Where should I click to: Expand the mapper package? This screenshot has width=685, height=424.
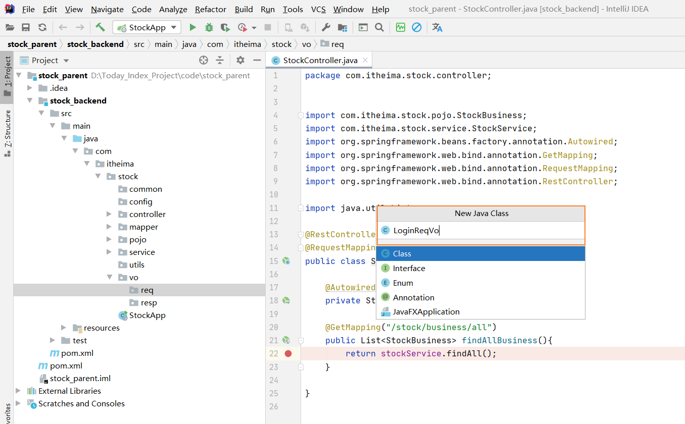pyautogui.click(x=109, y=227)
